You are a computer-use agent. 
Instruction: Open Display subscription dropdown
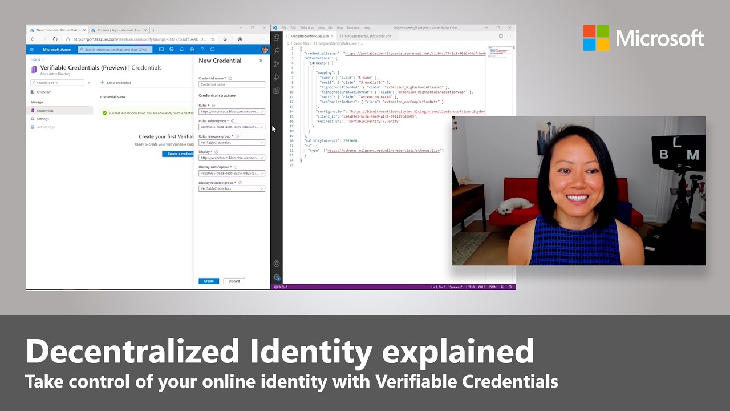pyautogui.click(x=232, y=173)
